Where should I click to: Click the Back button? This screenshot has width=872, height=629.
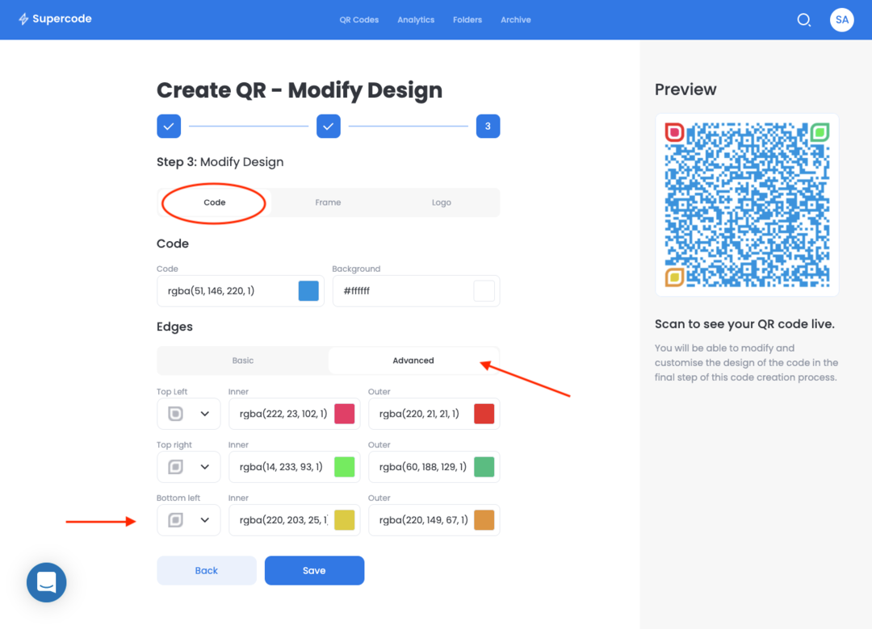[206, 570]
